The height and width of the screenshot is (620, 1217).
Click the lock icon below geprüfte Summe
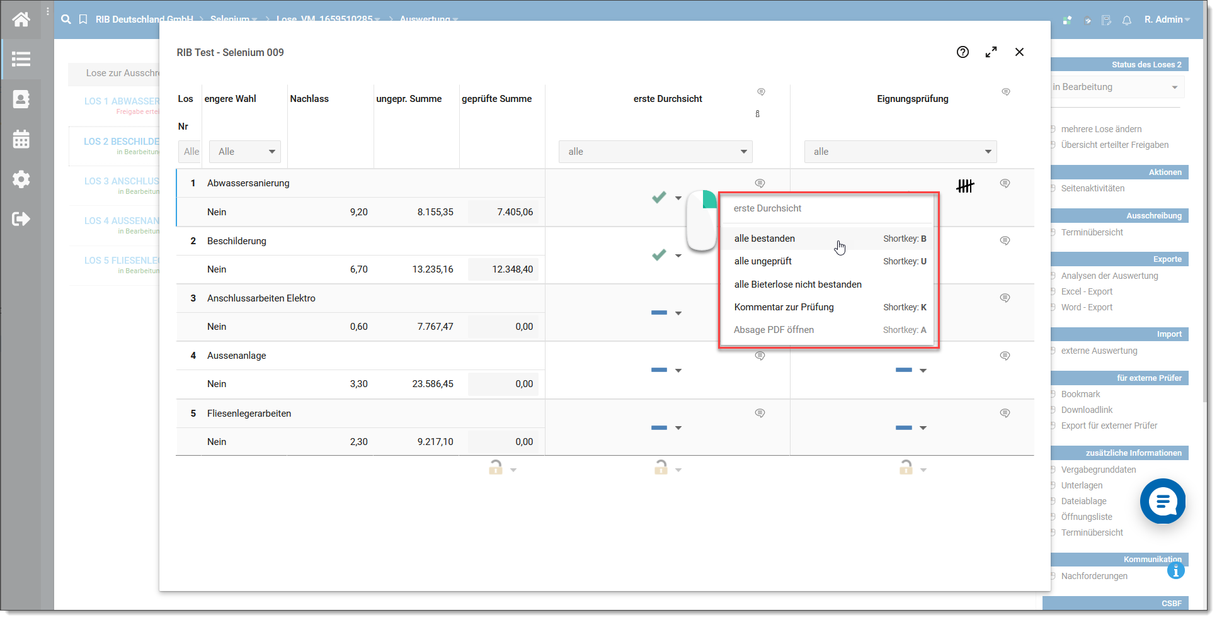[x=496, y=467]
